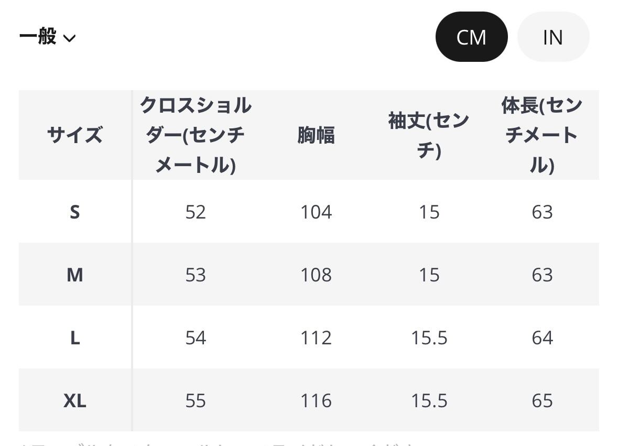Switch units to CM
The width and height of the screenshot is (618, 446).
point(471,37)
